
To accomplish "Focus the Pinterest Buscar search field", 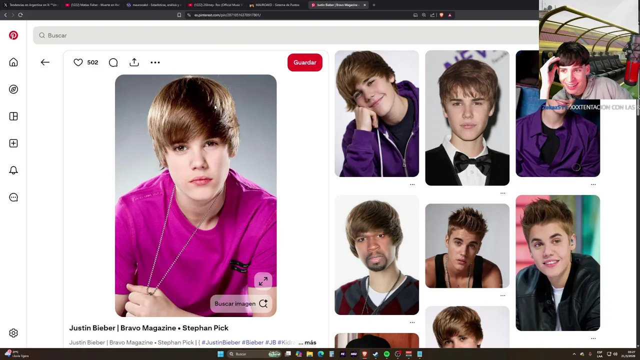I will [285, 35].
